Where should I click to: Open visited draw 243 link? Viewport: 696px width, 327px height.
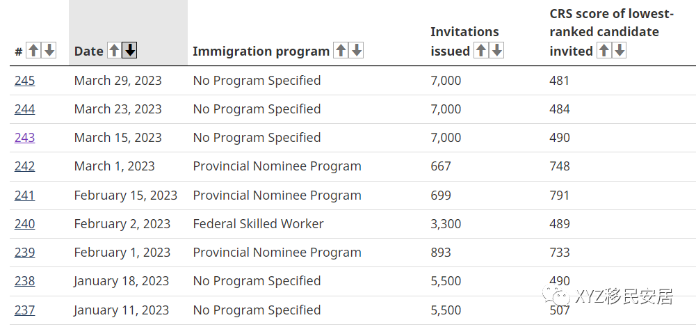coord(24,138)
